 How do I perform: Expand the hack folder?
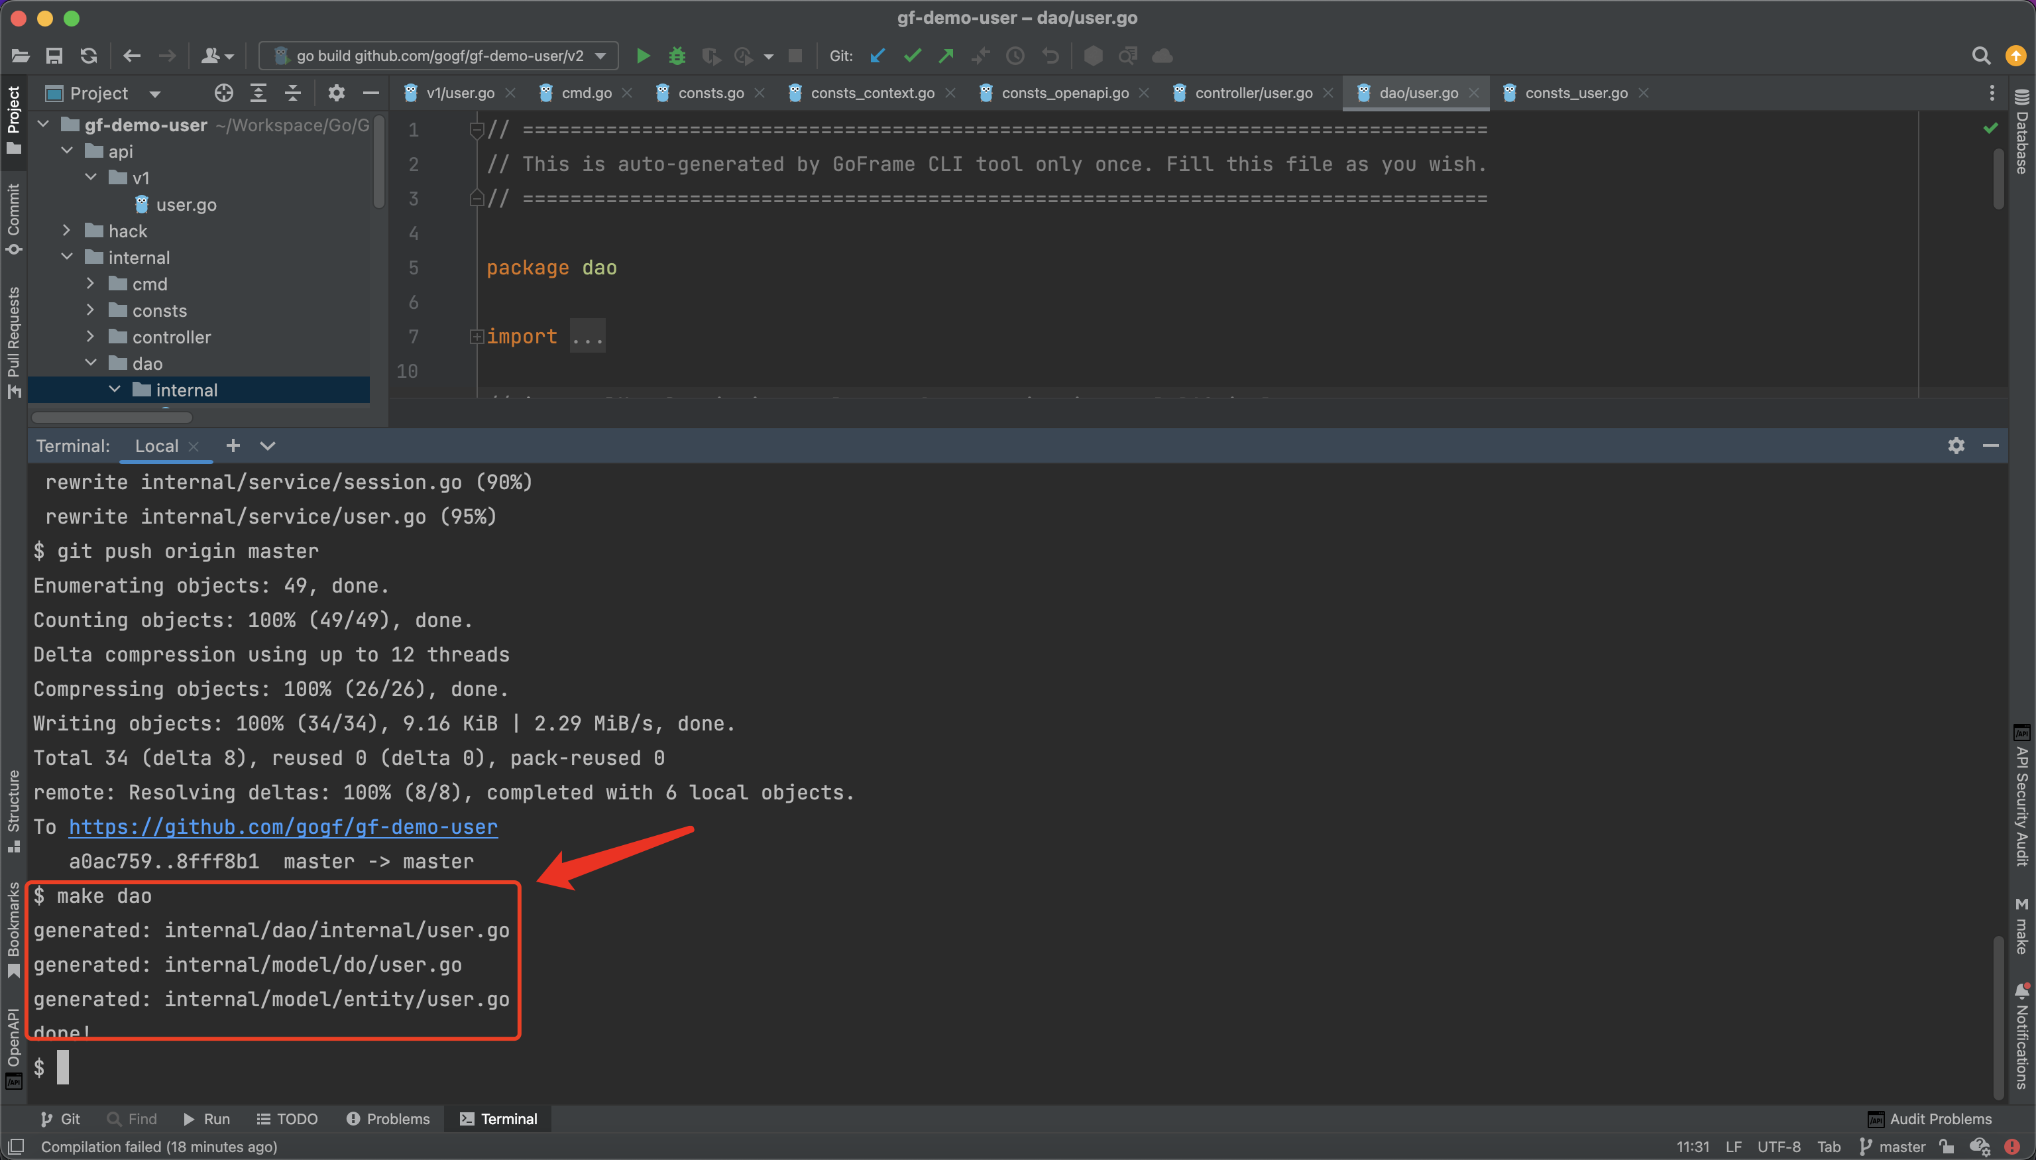(67, 231)
